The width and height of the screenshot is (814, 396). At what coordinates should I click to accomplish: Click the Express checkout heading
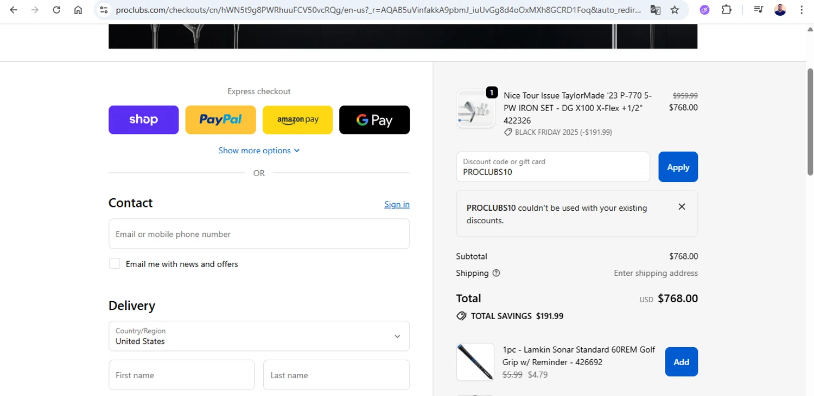click(259, 92)
